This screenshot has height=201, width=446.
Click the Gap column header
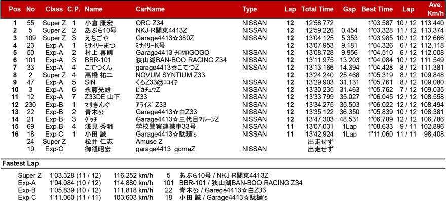[x=349, y=9]
